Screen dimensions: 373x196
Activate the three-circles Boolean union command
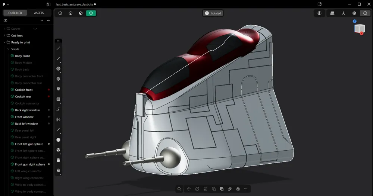(238, 189)
